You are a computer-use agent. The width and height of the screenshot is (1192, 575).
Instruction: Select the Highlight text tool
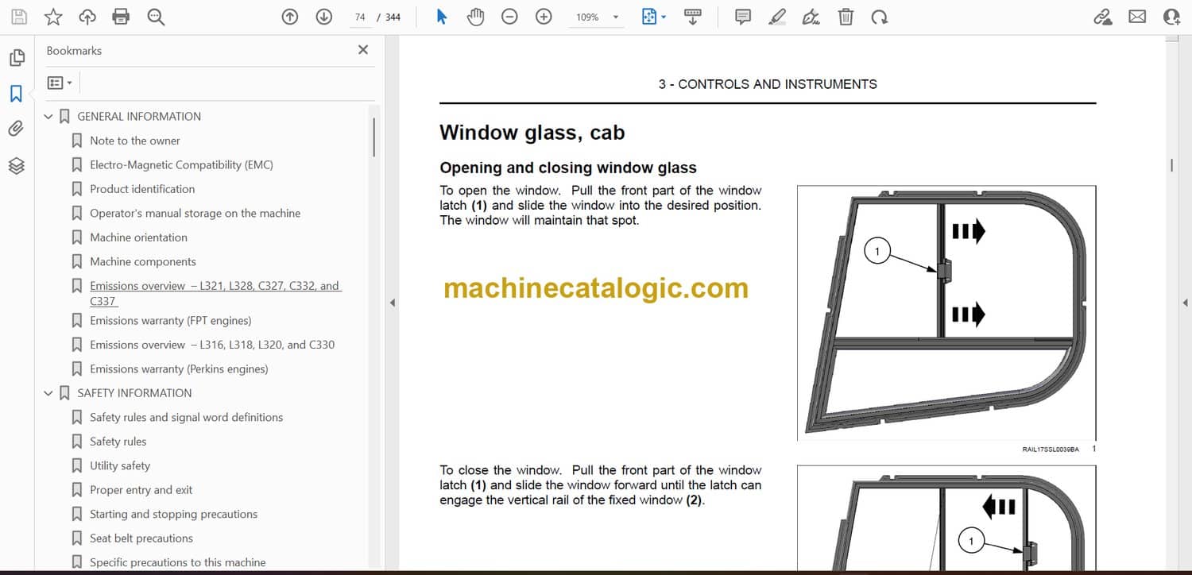pyautogui.click(x=777, y=17)
